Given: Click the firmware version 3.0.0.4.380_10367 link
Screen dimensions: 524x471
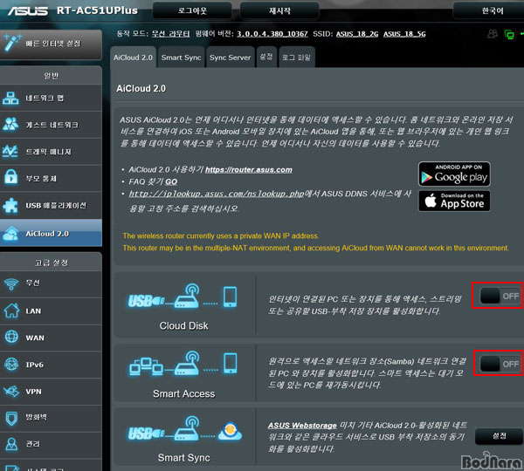Looking at the screenshot, I should tap(272, 34).
